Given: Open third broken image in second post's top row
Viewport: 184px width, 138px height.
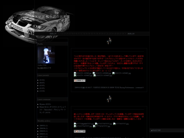Looking at the screenshot, I should pyautogui.click(x=121, y=124).
